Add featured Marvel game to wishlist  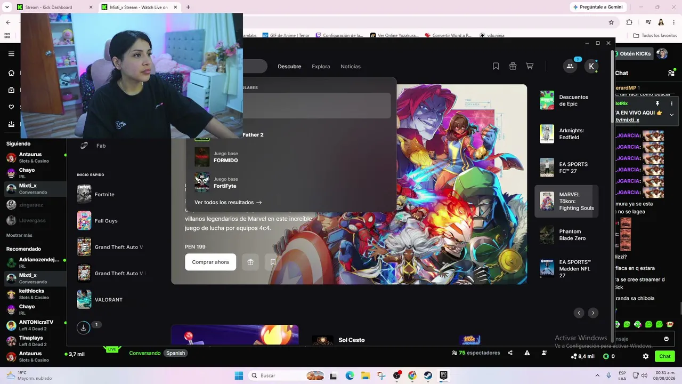tap(273, 262)
